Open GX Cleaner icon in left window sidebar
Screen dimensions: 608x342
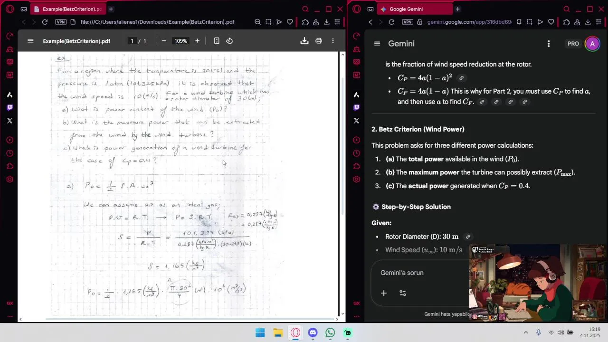pos(10,49)
